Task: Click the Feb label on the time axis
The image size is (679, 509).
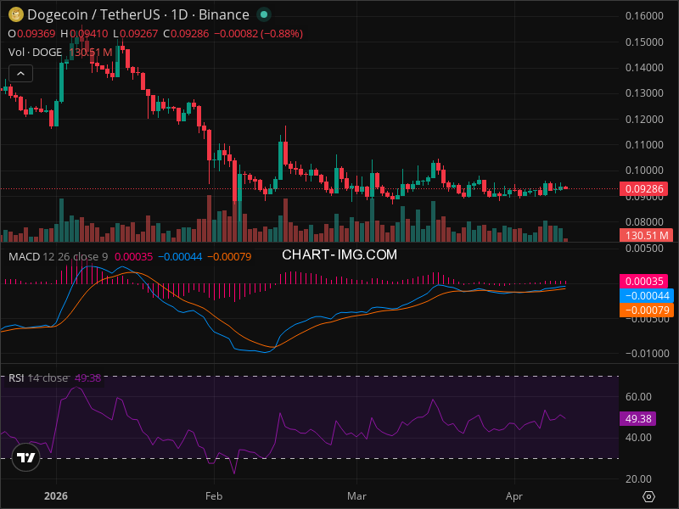Action: [214, 496]
